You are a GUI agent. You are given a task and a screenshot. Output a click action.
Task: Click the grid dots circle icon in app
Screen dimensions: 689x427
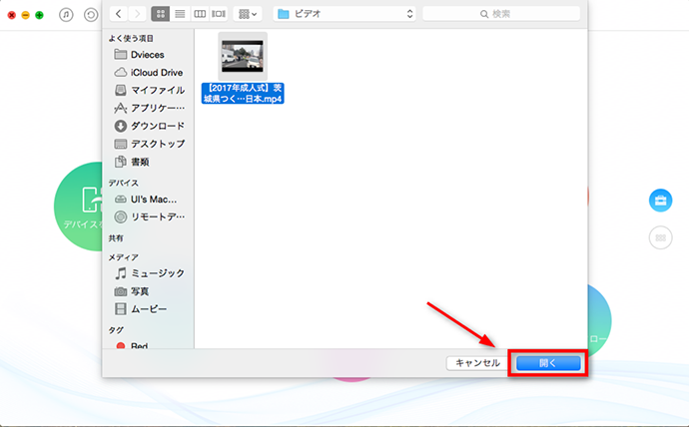click(x=660, y=237)
